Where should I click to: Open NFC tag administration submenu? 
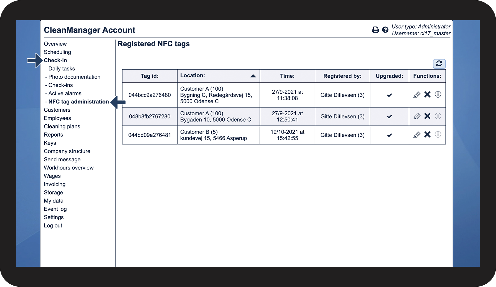79,102
